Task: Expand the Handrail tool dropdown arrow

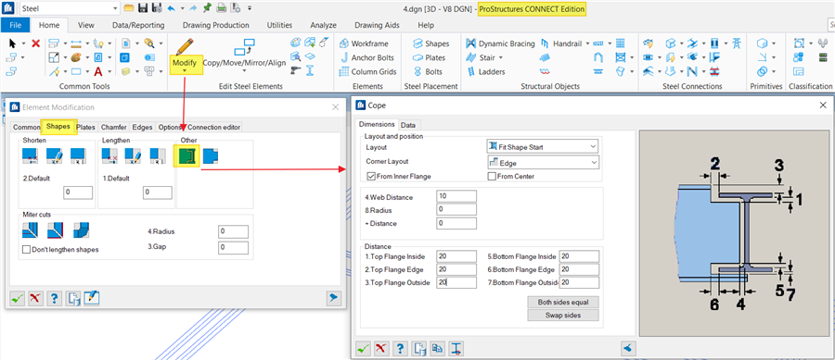Action: tap(587, 43)
